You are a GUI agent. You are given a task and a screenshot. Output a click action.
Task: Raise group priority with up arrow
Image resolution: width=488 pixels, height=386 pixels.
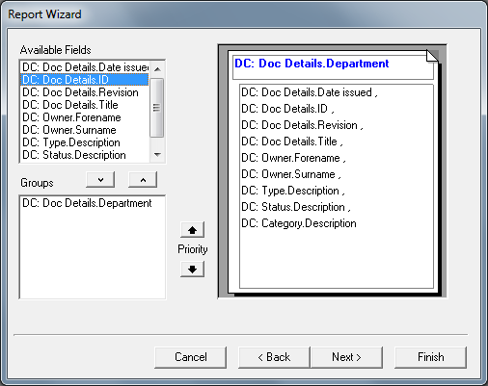click(192, 230)
